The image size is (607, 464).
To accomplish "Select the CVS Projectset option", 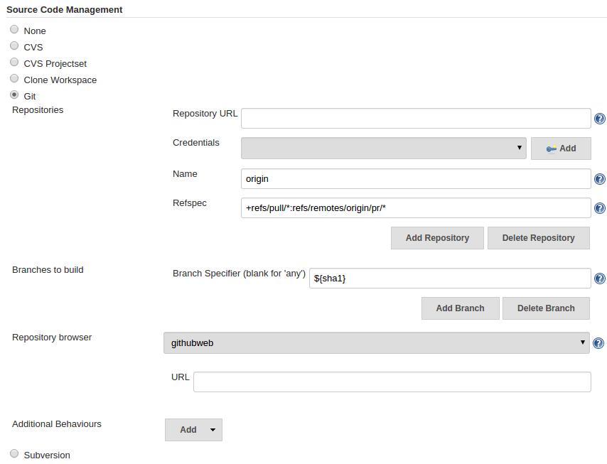I will (x=14, y=62).
